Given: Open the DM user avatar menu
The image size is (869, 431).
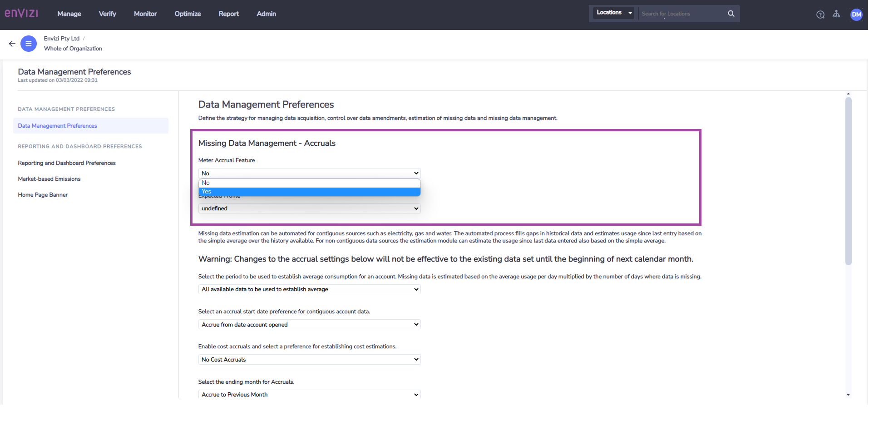Looking at the screenshot, I should [x=856, y=15].
